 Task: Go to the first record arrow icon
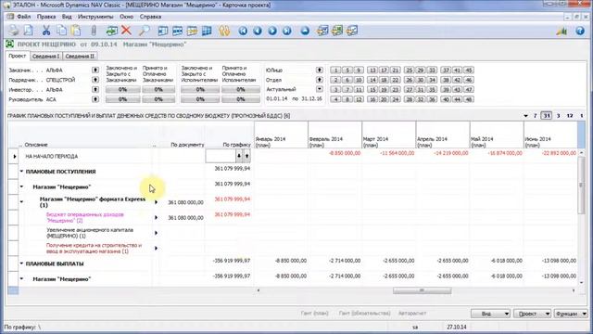[x=243, y=31]
